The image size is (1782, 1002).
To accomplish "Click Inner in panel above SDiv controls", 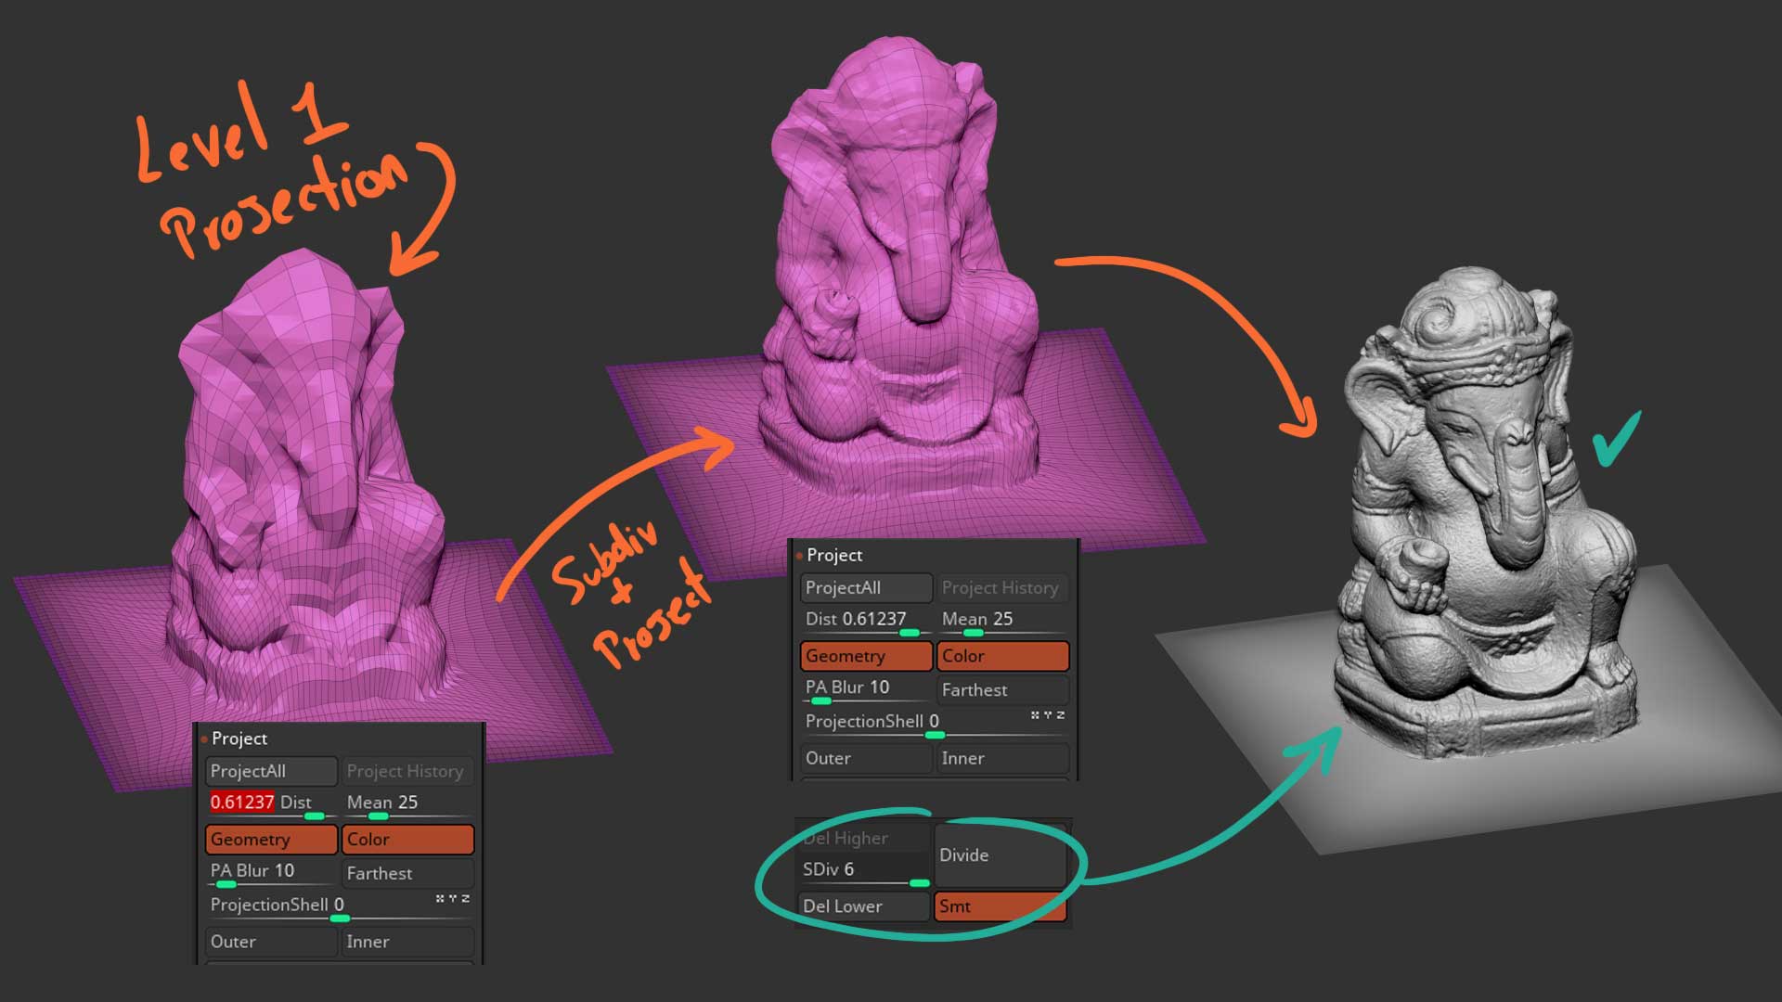I will point(1002,758).
